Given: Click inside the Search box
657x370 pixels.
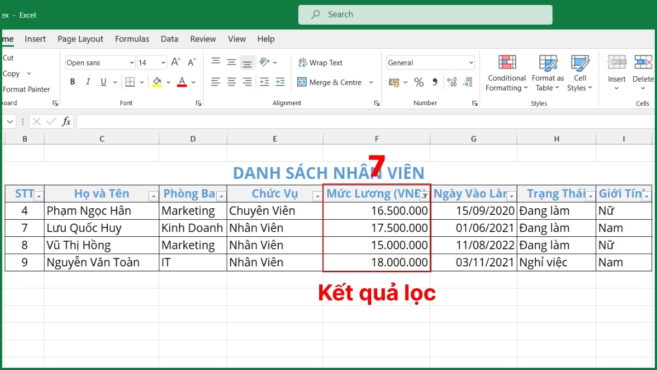Looking at the screenshot, I should point(424,14).
